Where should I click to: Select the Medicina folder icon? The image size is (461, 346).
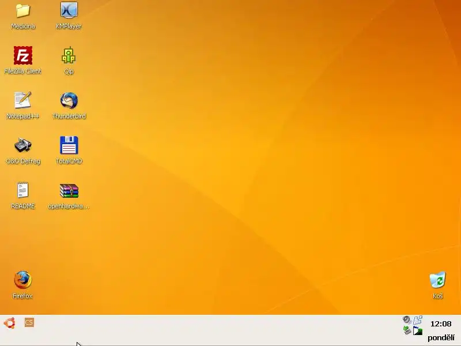[x=23, y=10]
